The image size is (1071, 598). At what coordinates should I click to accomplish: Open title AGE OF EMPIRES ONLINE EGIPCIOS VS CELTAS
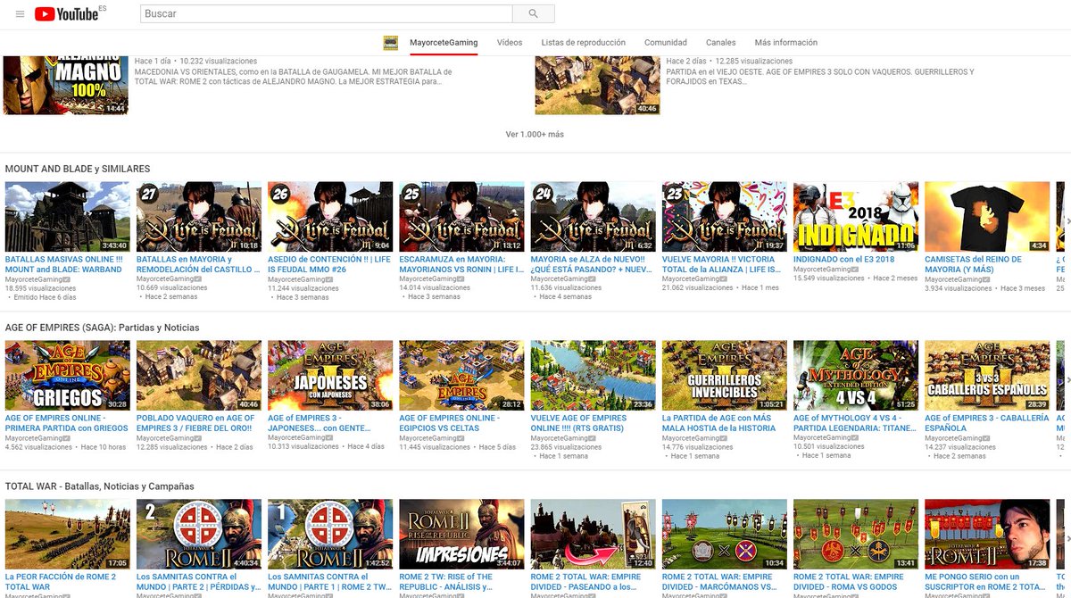450,423
